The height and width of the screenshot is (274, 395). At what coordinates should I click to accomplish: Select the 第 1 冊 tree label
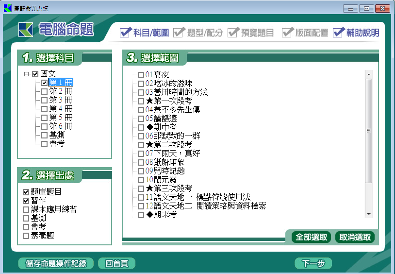61,83
